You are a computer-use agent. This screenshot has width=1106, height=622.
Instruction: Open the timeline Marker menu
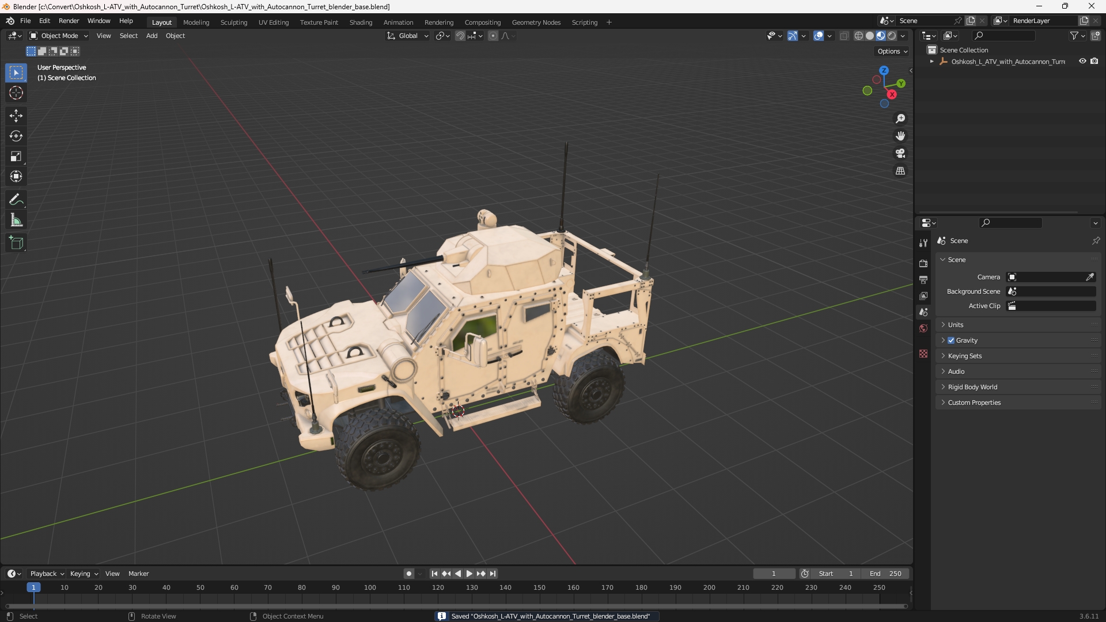(x=138, y=574)
